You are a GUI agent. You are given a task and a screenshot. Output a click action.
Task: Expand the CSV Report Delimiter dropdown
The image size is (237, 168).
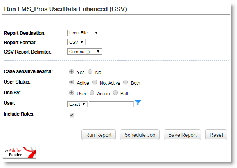[x=84, y=52]
